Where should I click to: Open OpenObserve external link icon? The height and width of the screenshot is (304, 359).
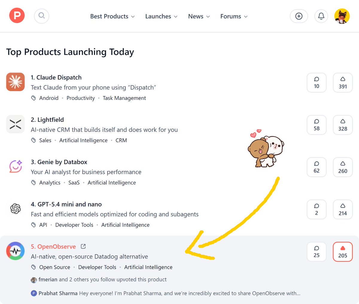[x=83, y=246]
